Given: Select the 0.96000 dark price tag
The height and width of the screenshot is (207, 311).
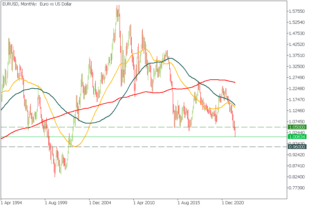Looking at the screenshot, I should (x=296, y=147).
